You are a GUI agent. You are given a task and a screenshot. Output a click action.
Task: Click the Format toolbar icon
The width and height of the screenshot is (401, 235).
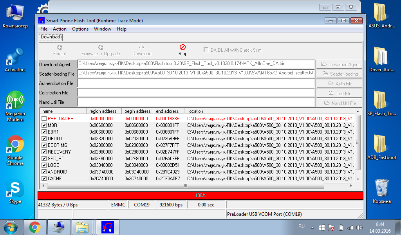pyautogui.click(x=60, y=47)
